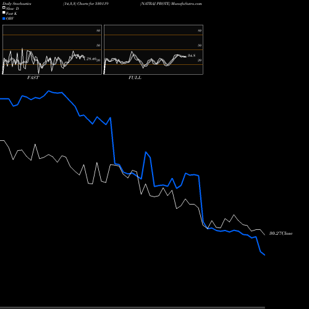Screen dimensions: 309x309
Task: Click the blue OBV legend swatch
Action: (4, 19)
